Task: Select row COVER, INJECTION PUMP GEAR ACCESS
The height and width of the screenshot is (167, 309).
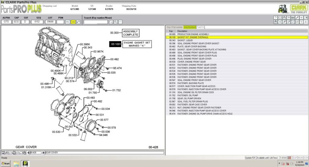Action: point(237,86)
